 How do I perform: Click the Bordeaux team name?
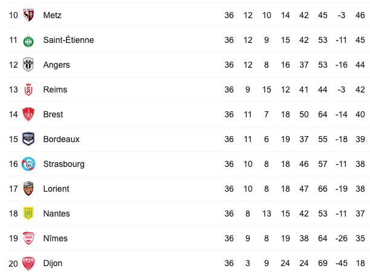pyautogui.click(x=61, y=139)
